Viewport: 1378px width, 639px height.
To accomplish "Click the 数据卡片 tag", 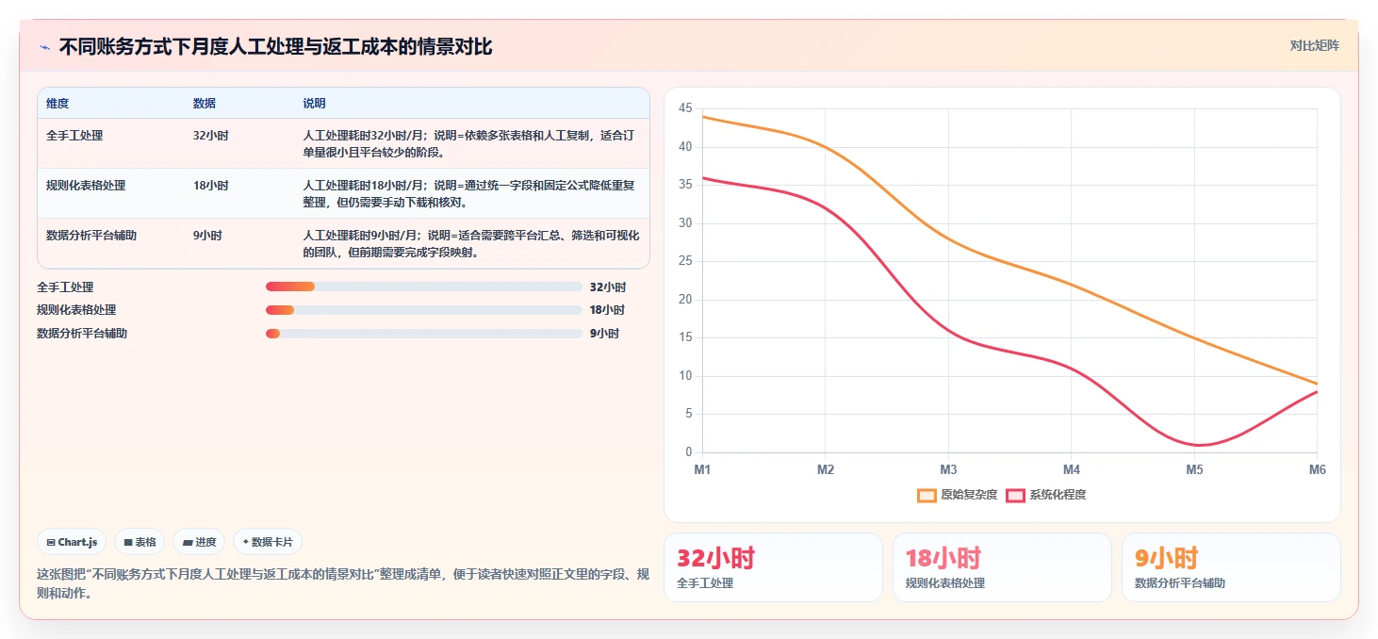I will click(268, 542).
